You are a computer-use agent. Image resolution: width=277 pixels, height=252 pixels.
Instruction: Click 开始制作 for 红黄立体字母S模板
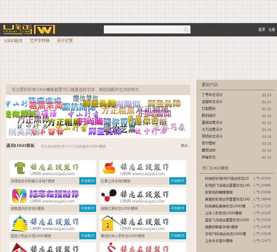point(178,181)
